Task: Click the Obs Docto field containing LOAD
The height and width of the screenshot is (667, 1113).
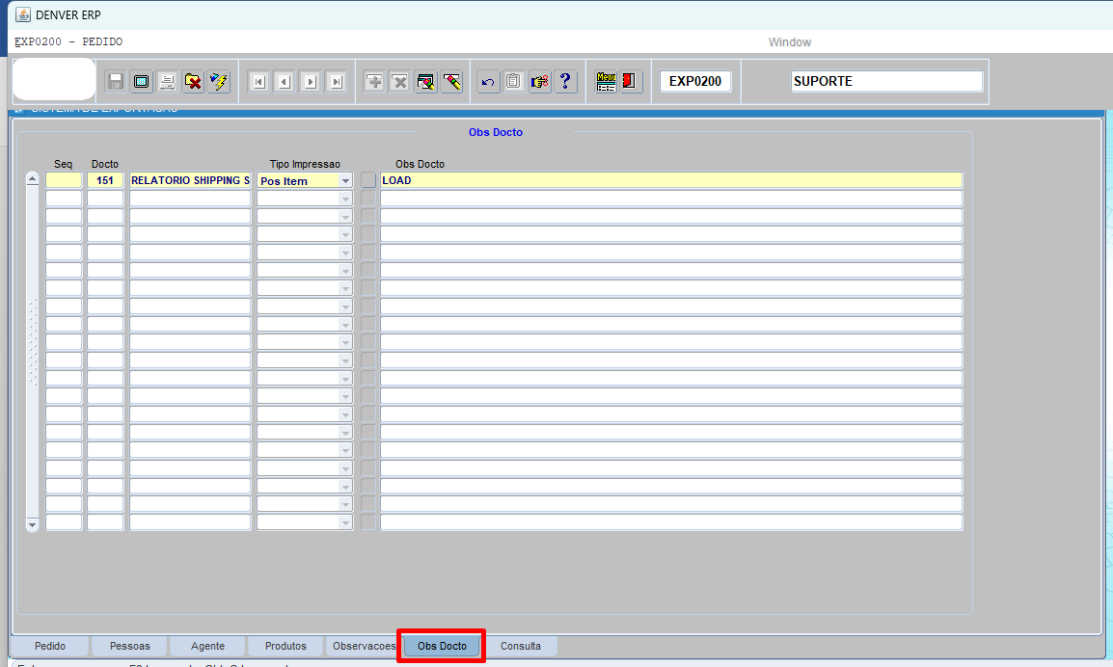Action: (x=671, y=180)
